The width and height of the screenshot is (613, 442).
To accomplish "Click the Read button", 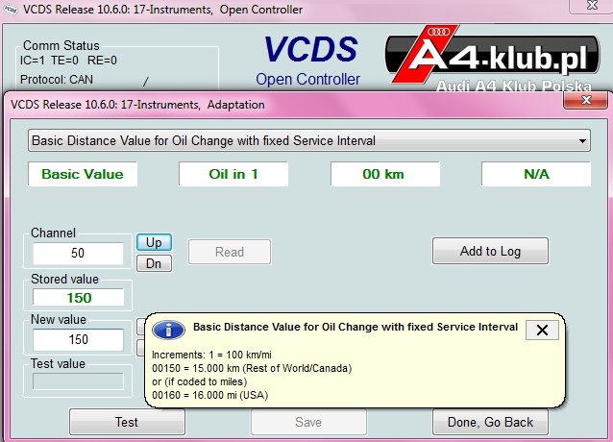I will (230, 252).
